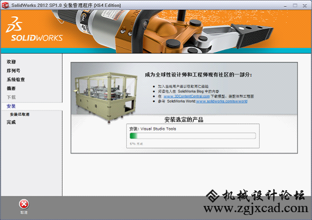Click the greyed-out 下载 step
The width and height of the screenshot is (312, 220).
(11, 97)
